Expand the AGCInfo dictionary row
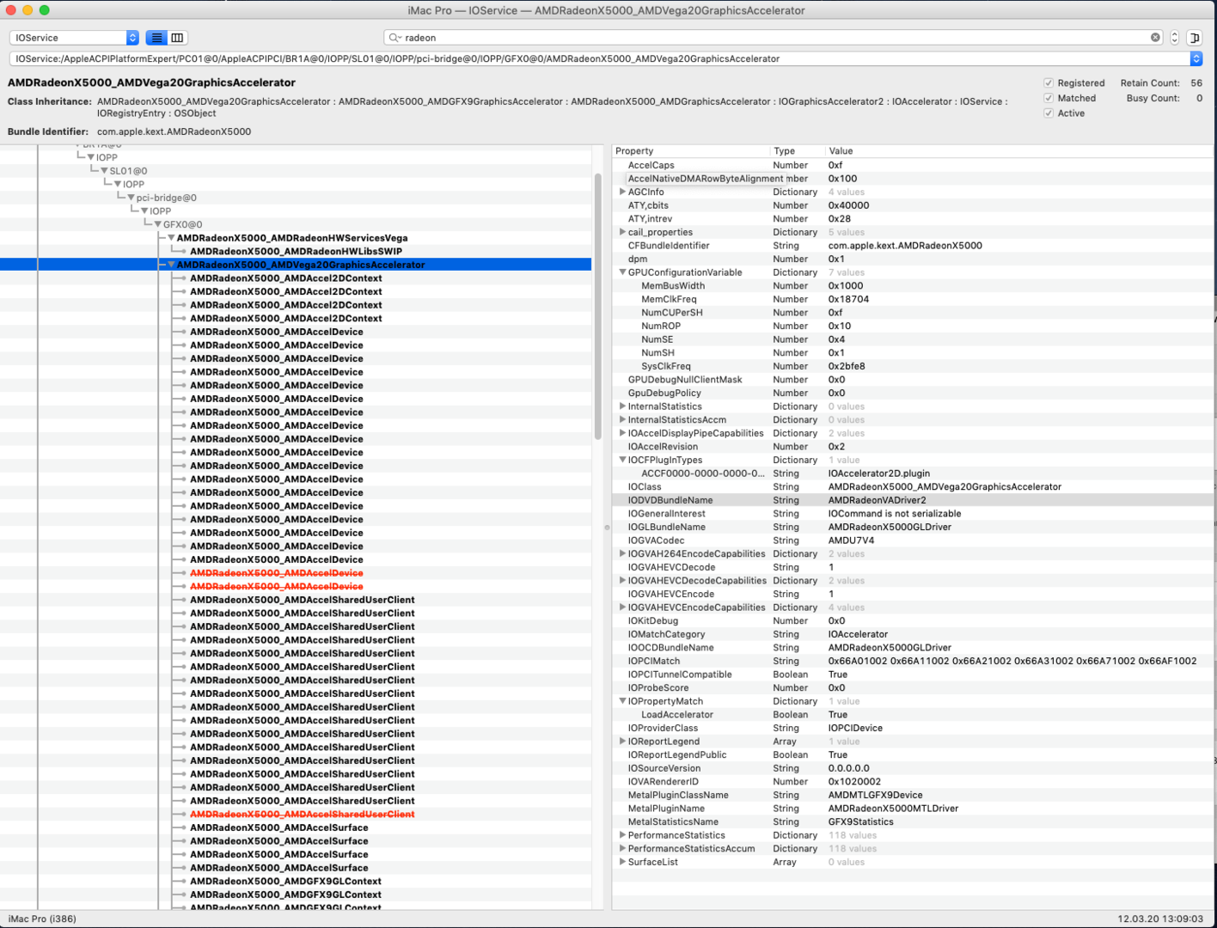The image size is (1217, 928). (622, 192)
